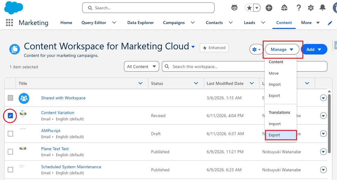Choose Import under Content in Manage menu

pos(281,85)
